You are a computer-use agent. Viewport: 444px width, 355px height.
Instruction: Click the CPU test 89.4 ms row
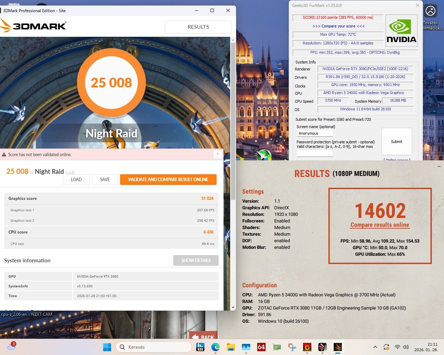pos(111,244)
